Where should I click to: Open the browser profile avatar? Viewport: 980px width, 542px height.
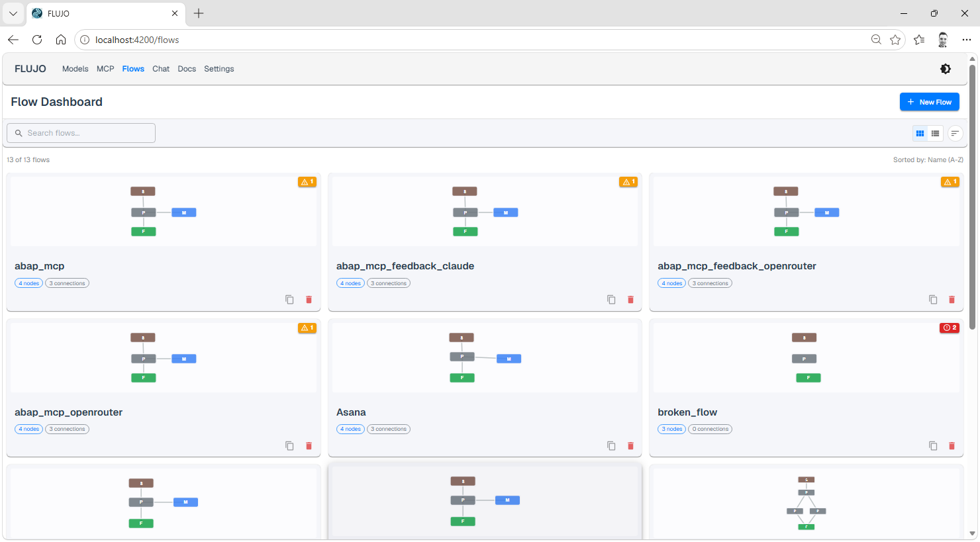tap(943, 40)
